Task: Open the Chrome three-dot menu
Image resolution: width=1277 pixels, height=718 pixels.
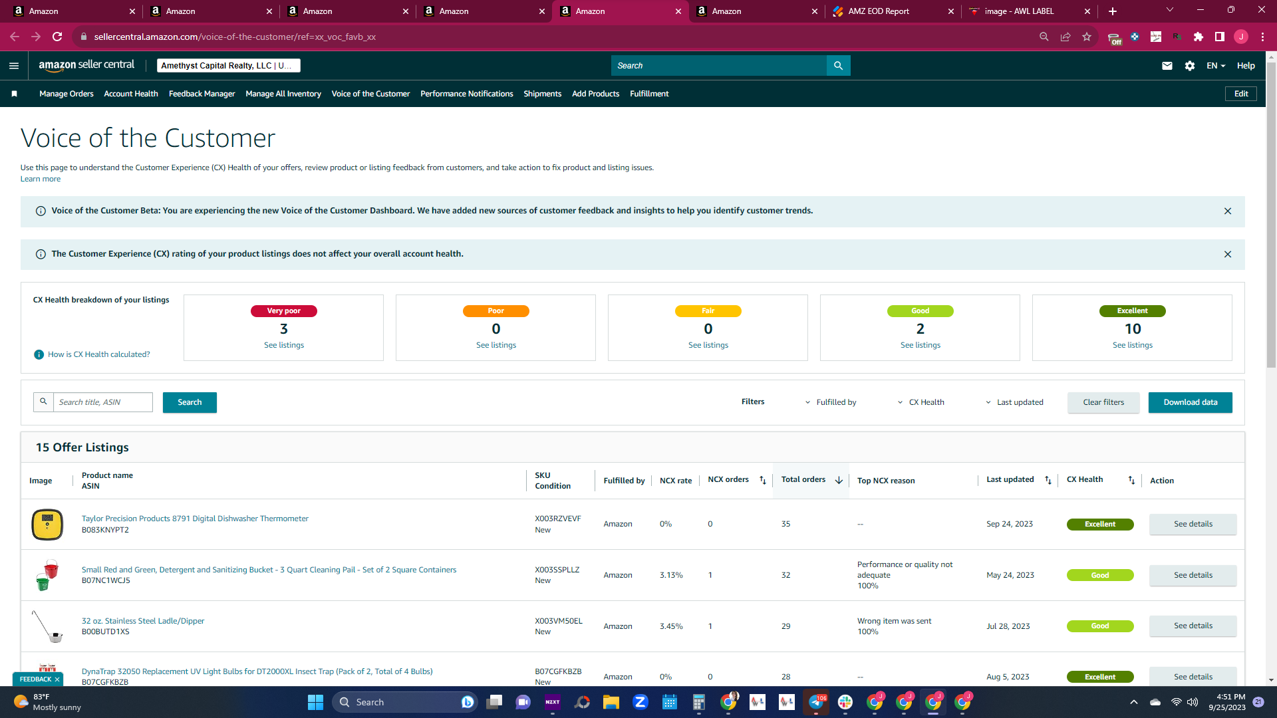Action: click(1262, 37)
